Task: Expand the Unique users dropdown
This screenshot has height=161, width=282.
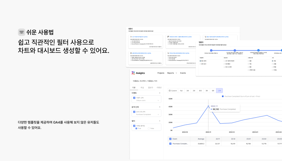Action: click(158, 101)
